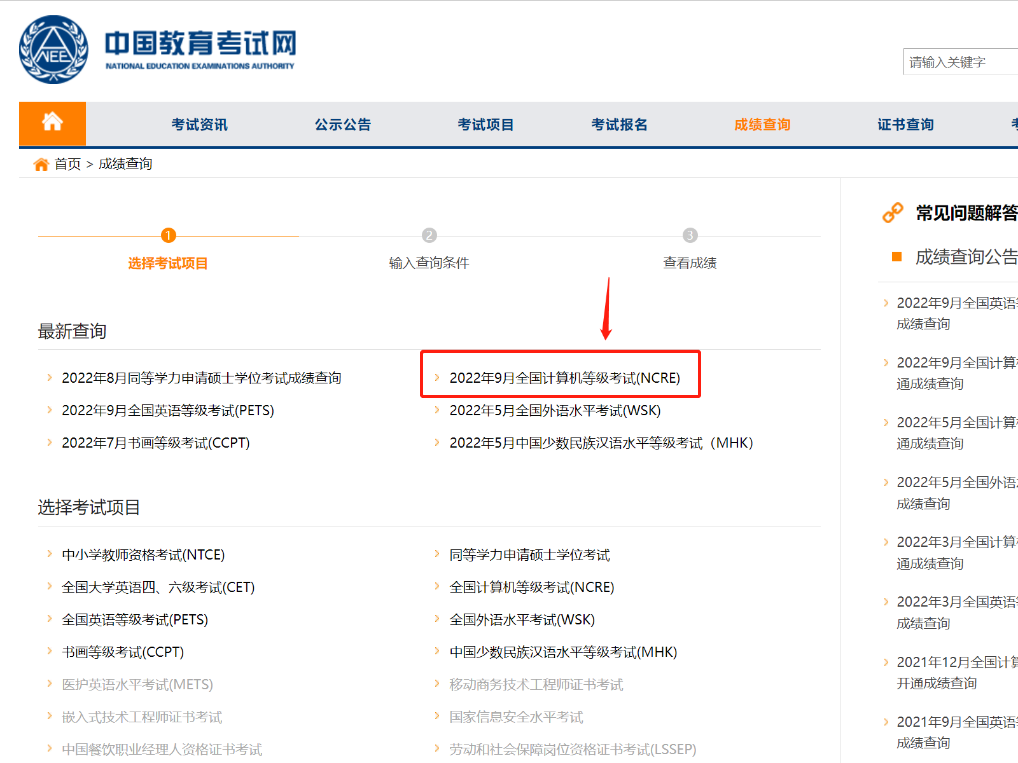Click greyed 移动商务技术工程师证书考试
Viewport: 1018px width, 763px height.
pyautogui.click(x=536, y=685)
